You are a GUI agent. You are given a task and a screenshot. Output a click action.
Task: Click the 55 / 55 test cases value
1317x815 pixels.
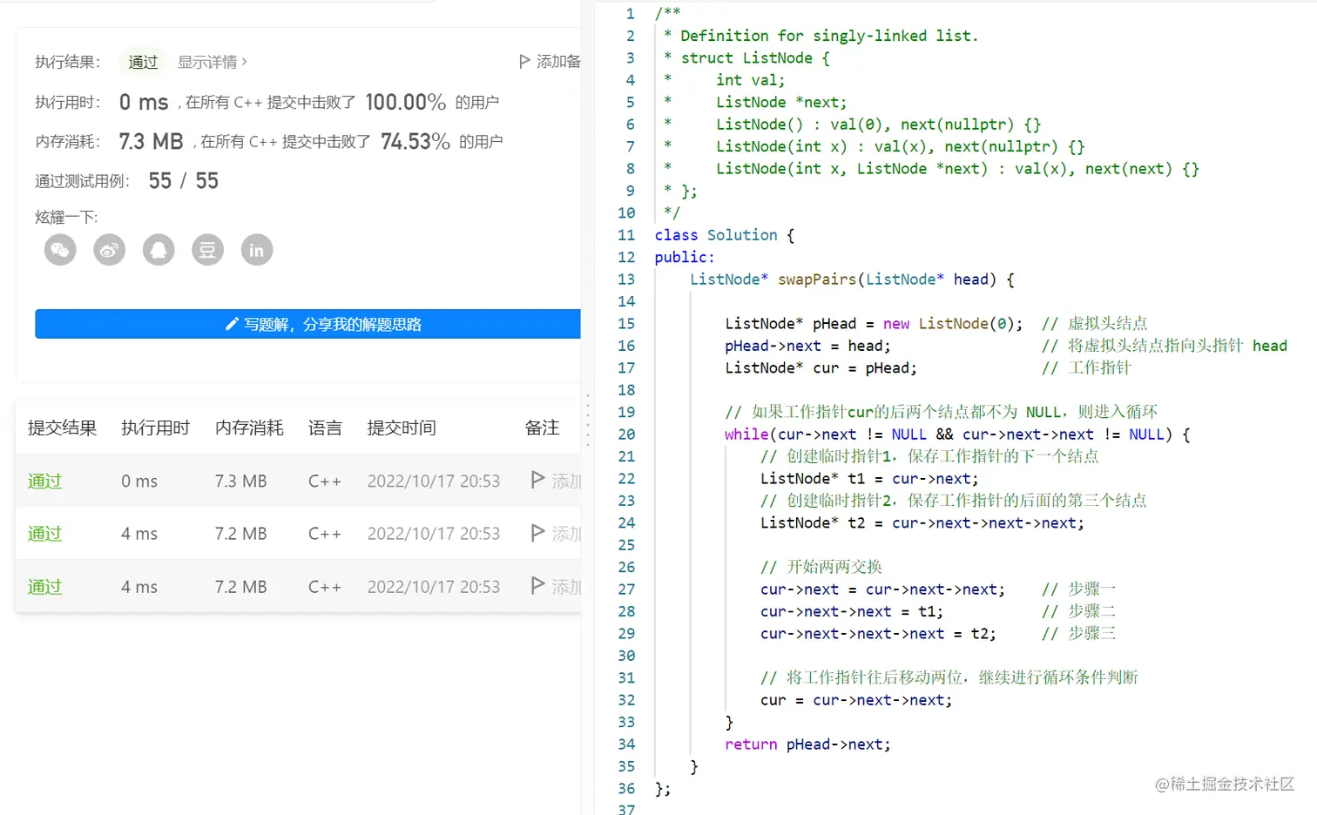pos(183,180)
